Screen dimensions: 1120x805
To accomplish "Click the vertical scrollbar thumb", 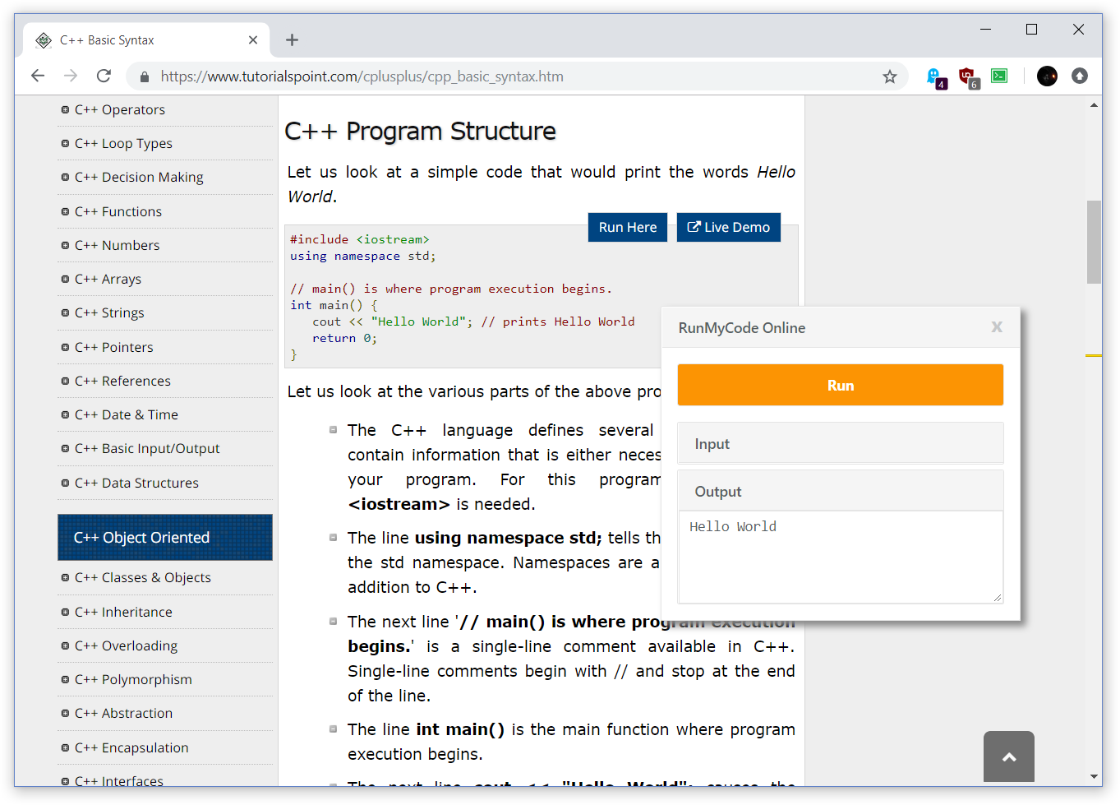I will [x=1094, y=242].
